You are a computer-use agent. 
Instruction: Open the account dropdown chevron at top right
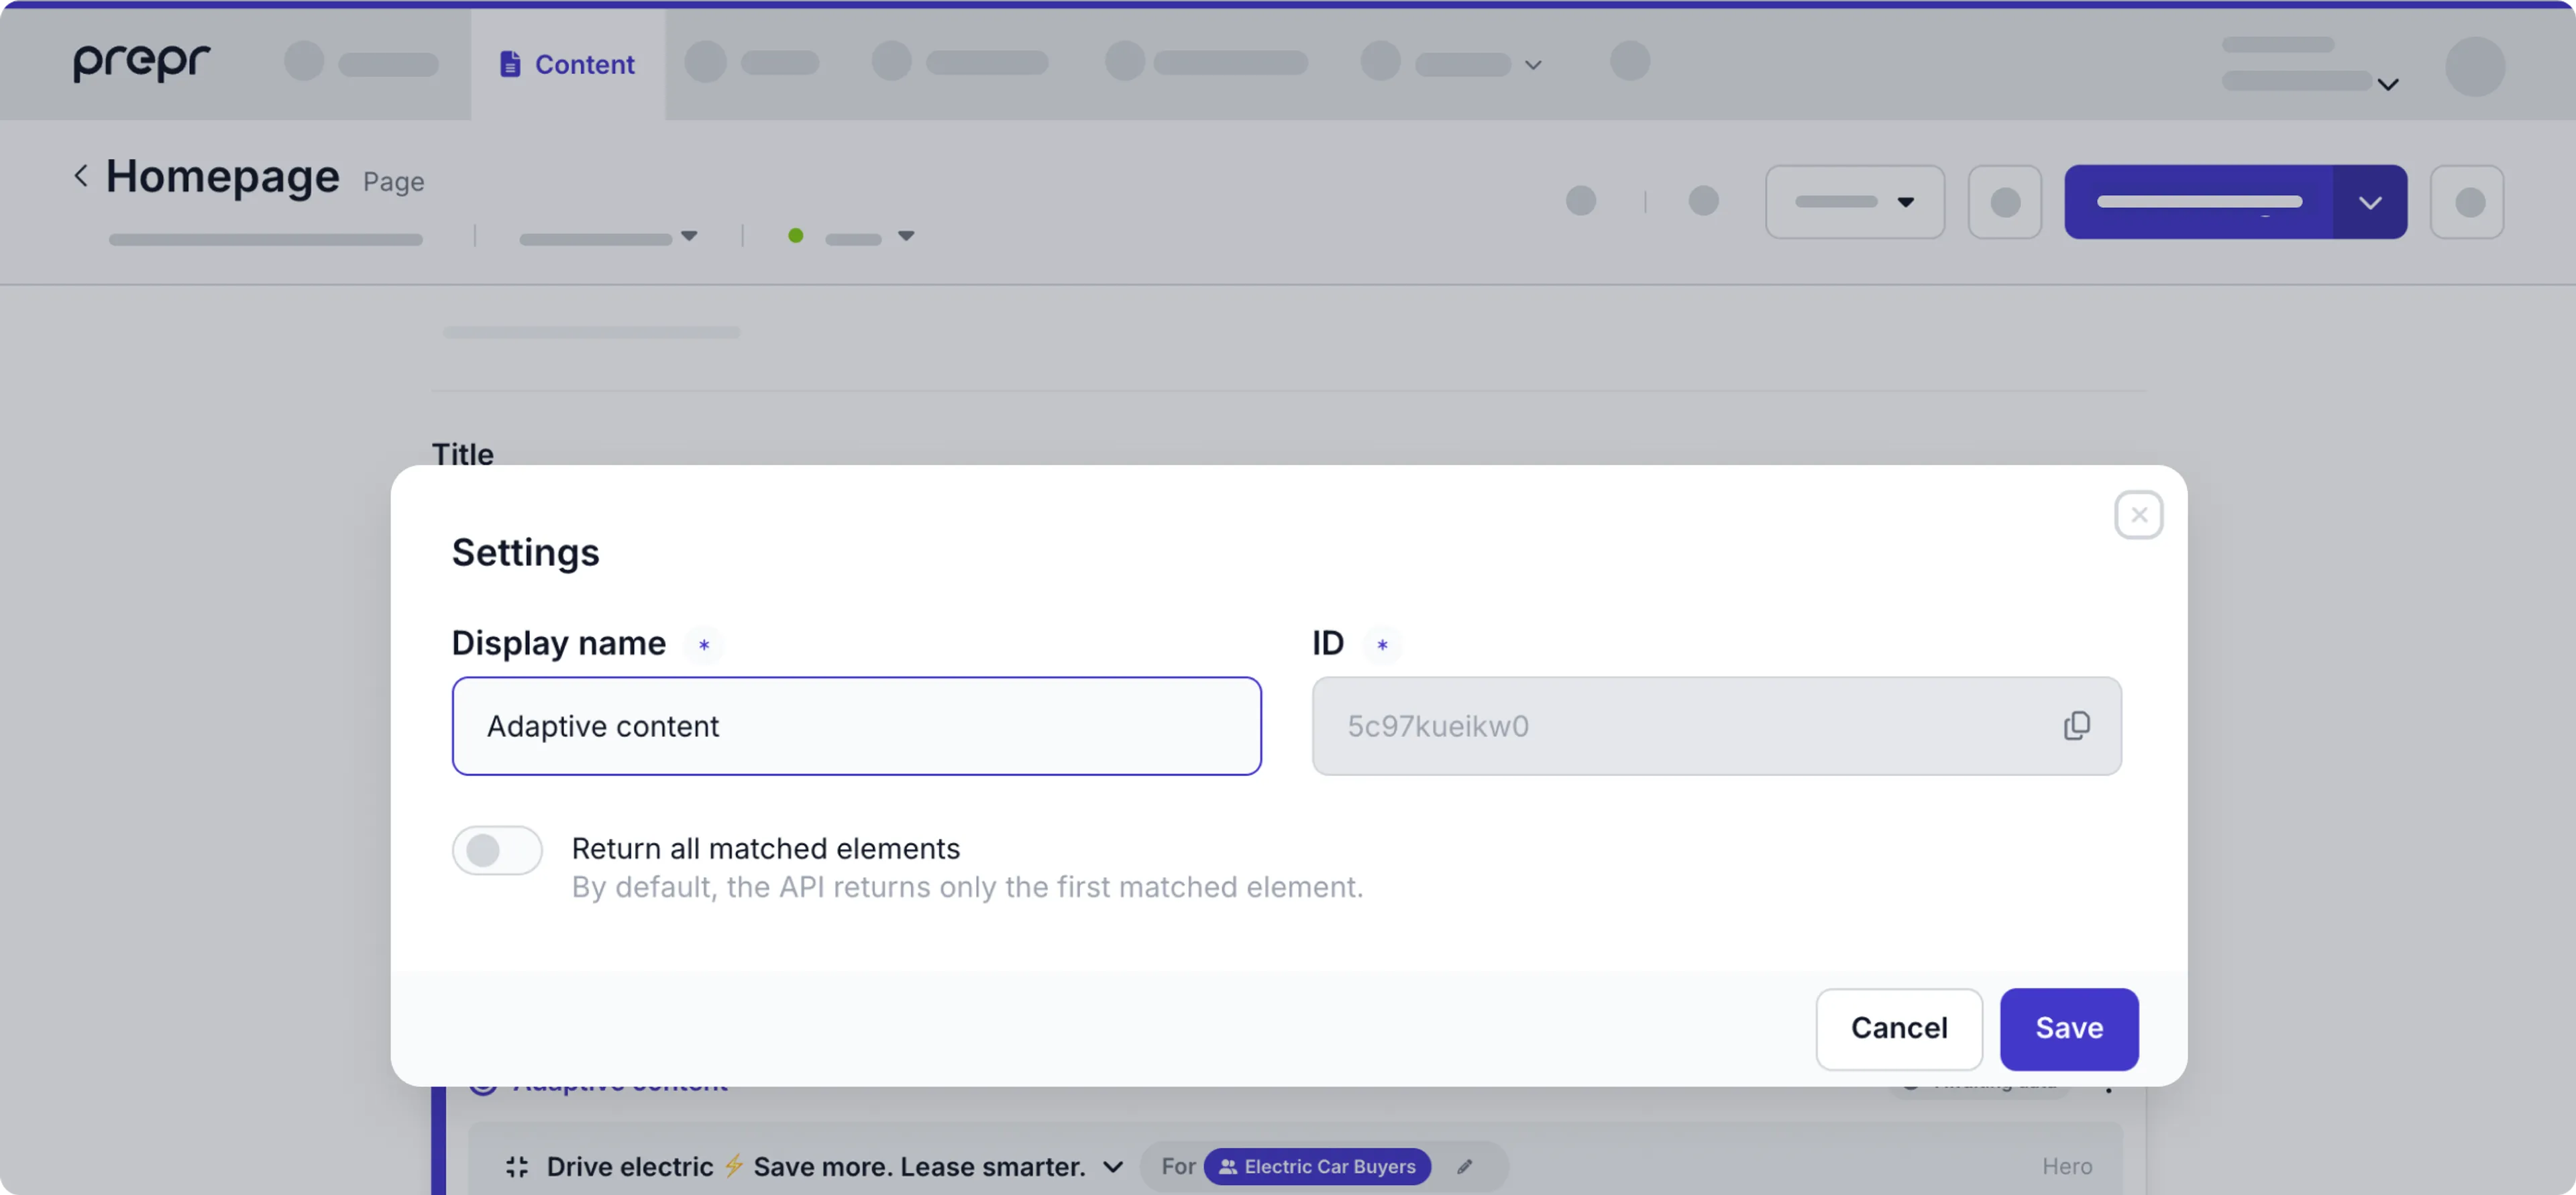[2387, 85]
